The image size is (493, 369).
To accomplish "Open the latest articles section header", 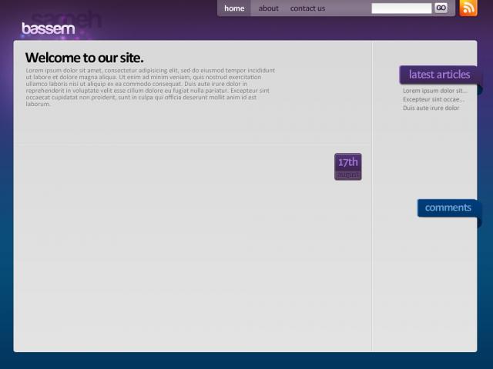I will coord(439,75).
